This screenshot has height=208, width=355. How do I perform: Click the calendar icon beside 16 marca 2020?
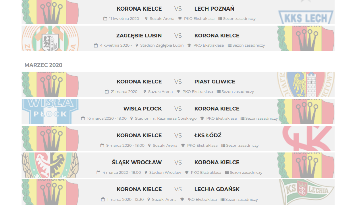point(83,118)
